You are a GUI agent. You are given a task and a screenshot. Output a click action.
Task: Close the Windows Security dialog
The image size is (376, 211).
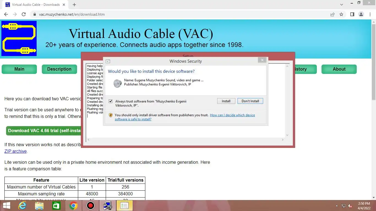coord(262,60)
